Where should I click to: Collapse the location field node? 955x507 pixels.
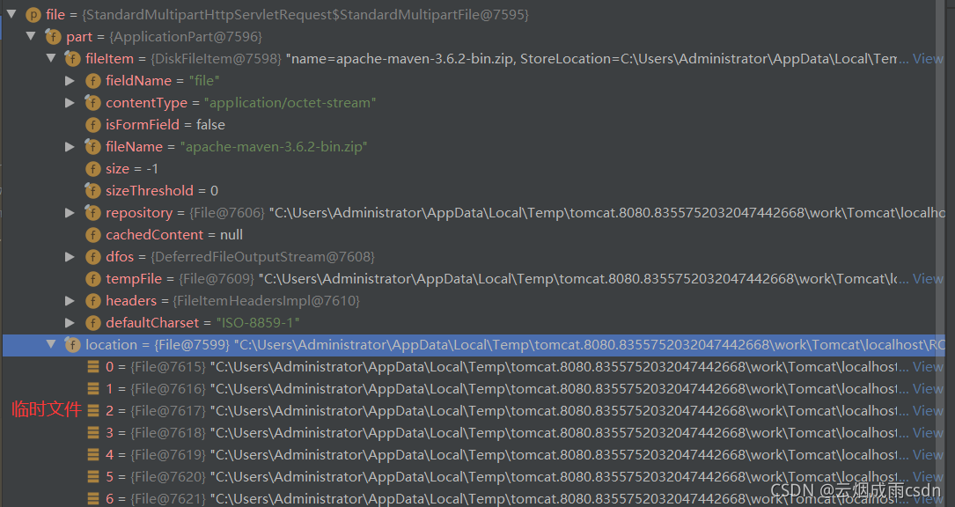51,344
